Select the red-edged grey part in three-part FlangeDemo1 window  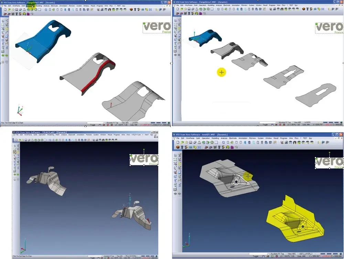(87, 74)
